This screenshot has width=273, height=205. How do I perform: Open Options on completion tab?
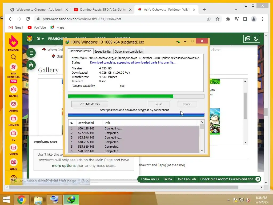click(129, 52)
